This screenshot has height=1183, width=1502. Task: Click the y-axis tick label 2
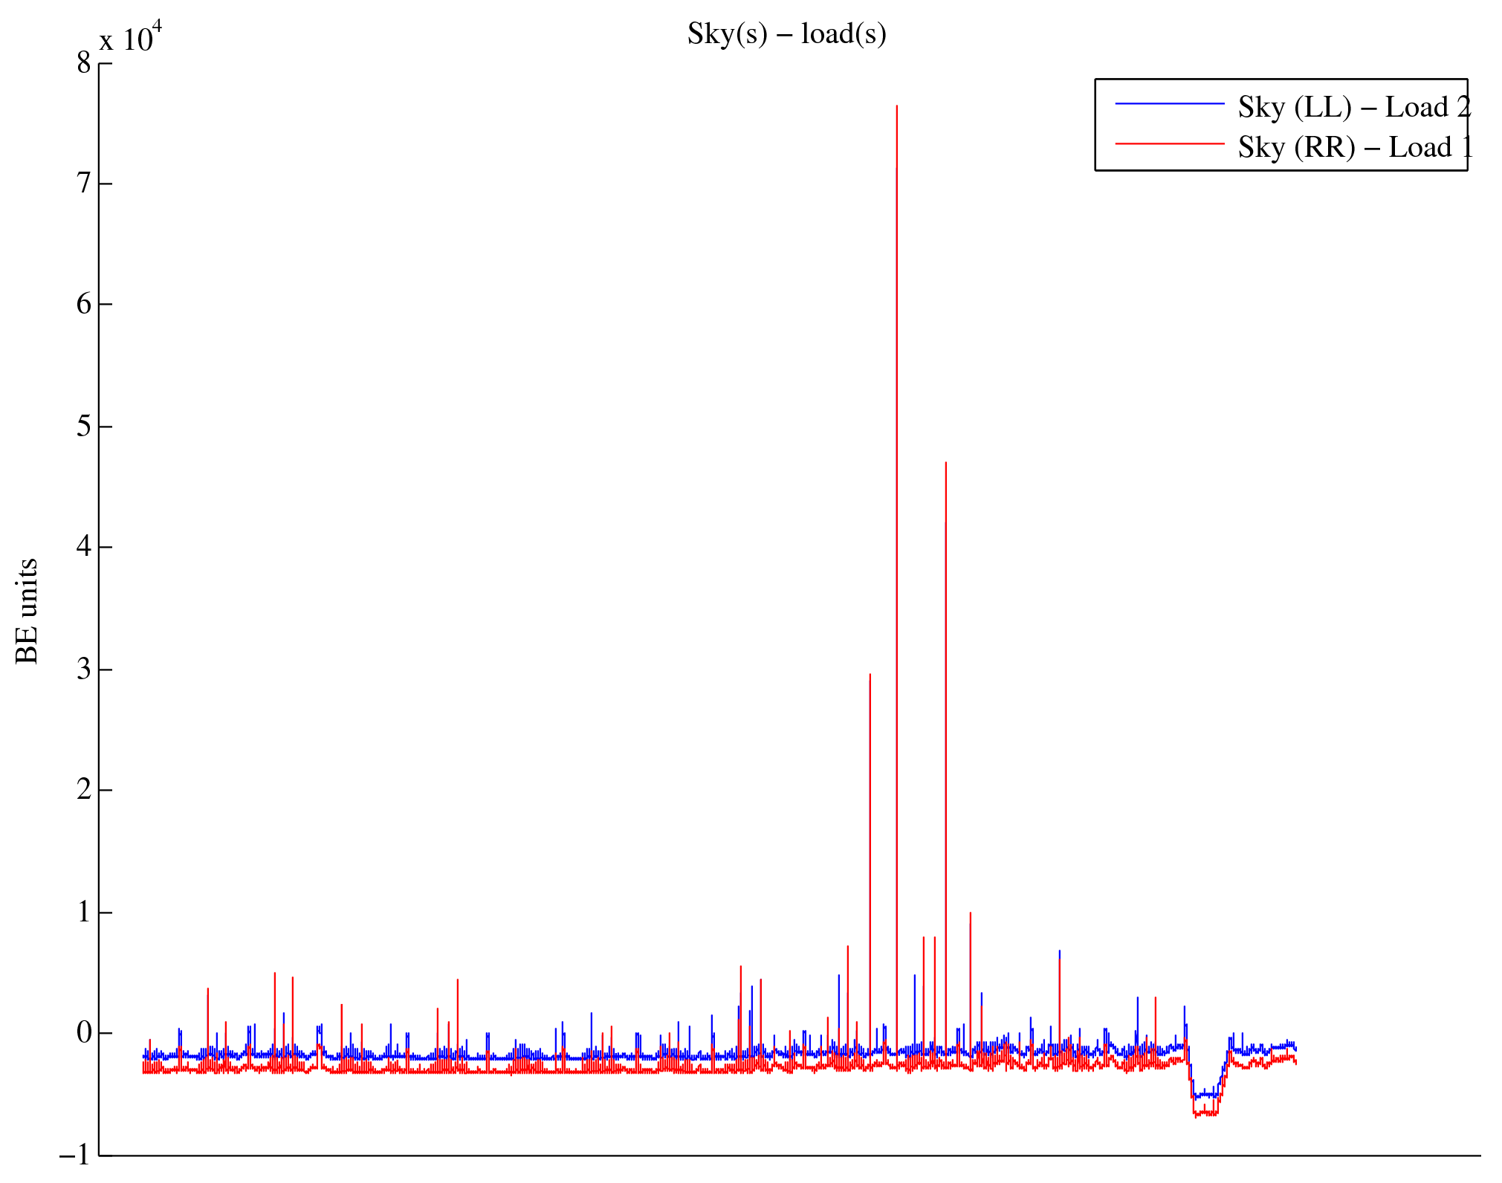tap(84, 789)
